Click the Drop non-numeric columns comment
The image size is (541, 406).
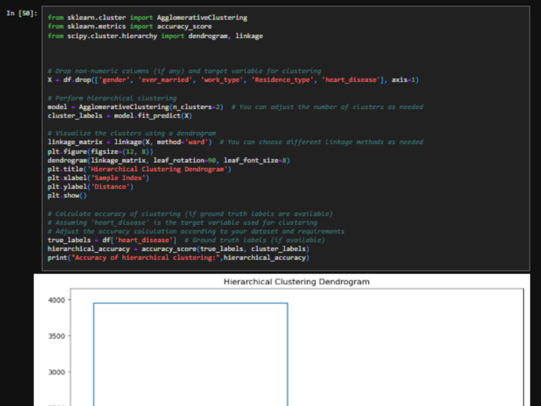[x=184, y=71]
